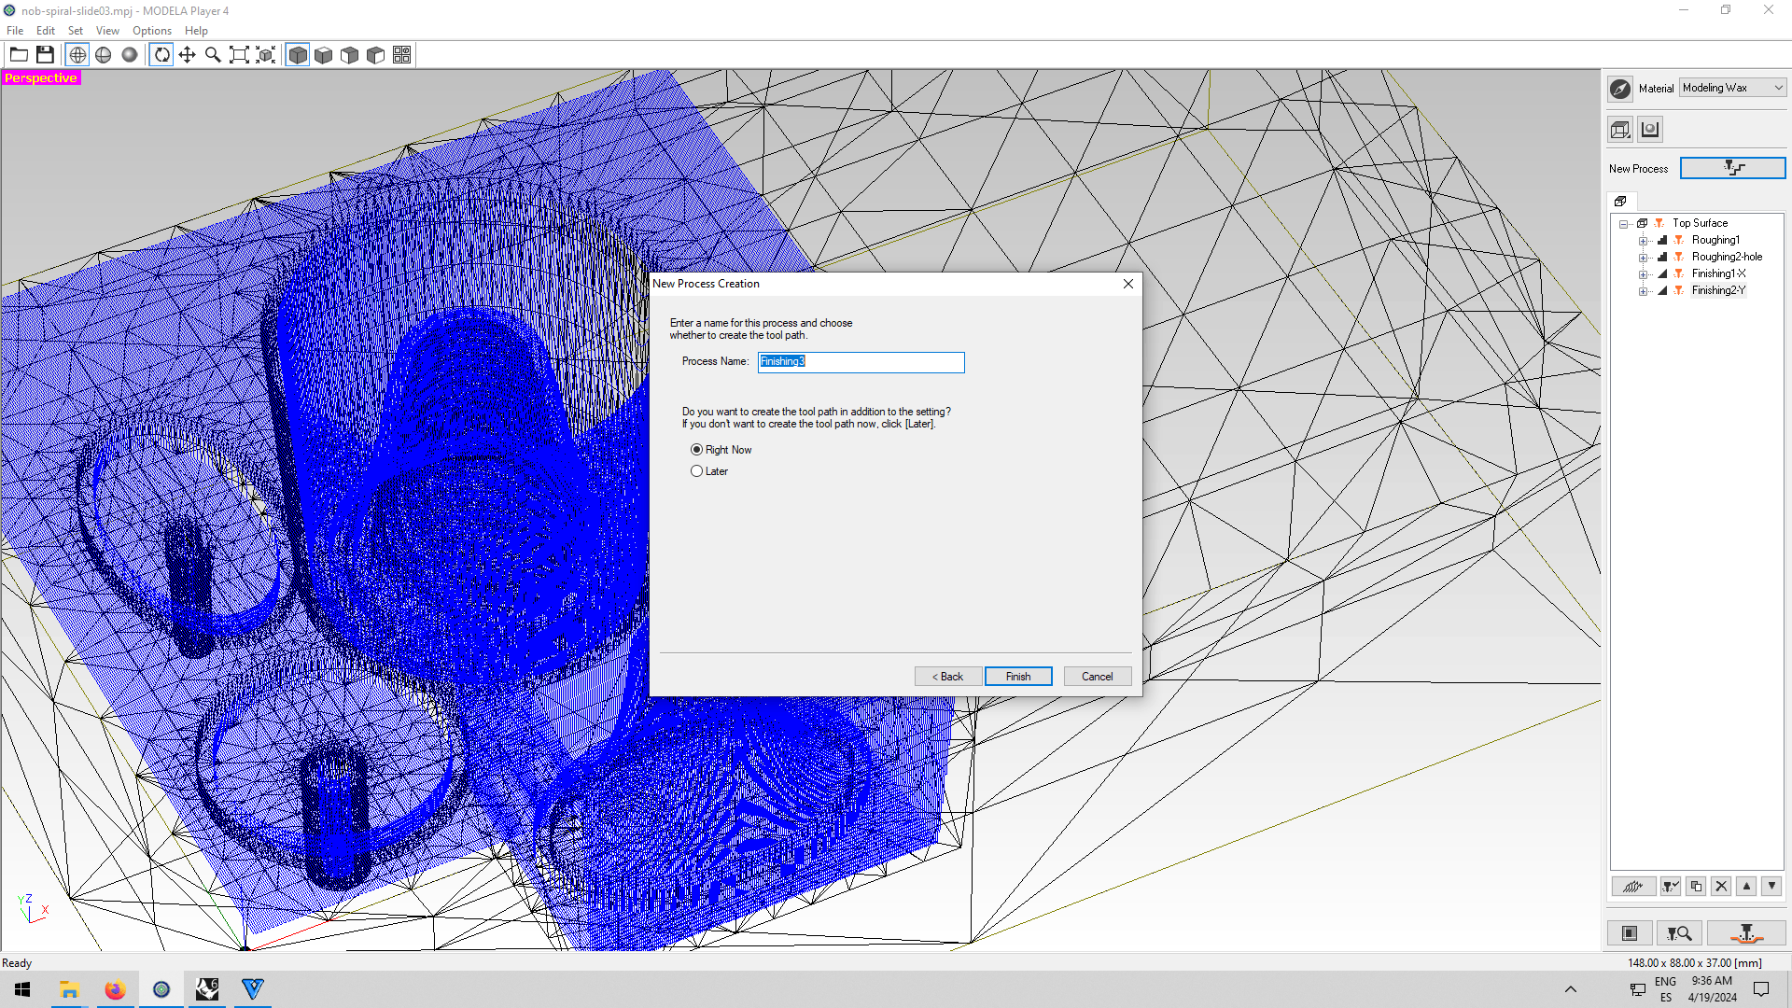Save project with the floppy disk icon

[45, 55]
